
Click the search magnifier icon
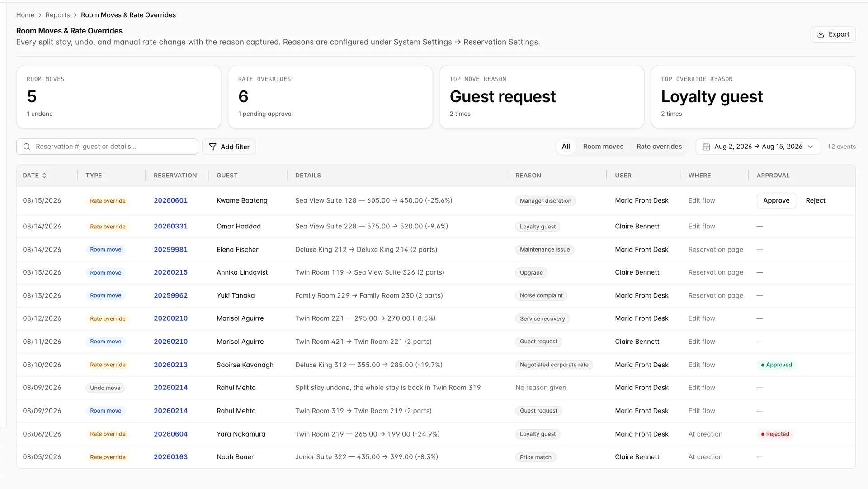27,147
